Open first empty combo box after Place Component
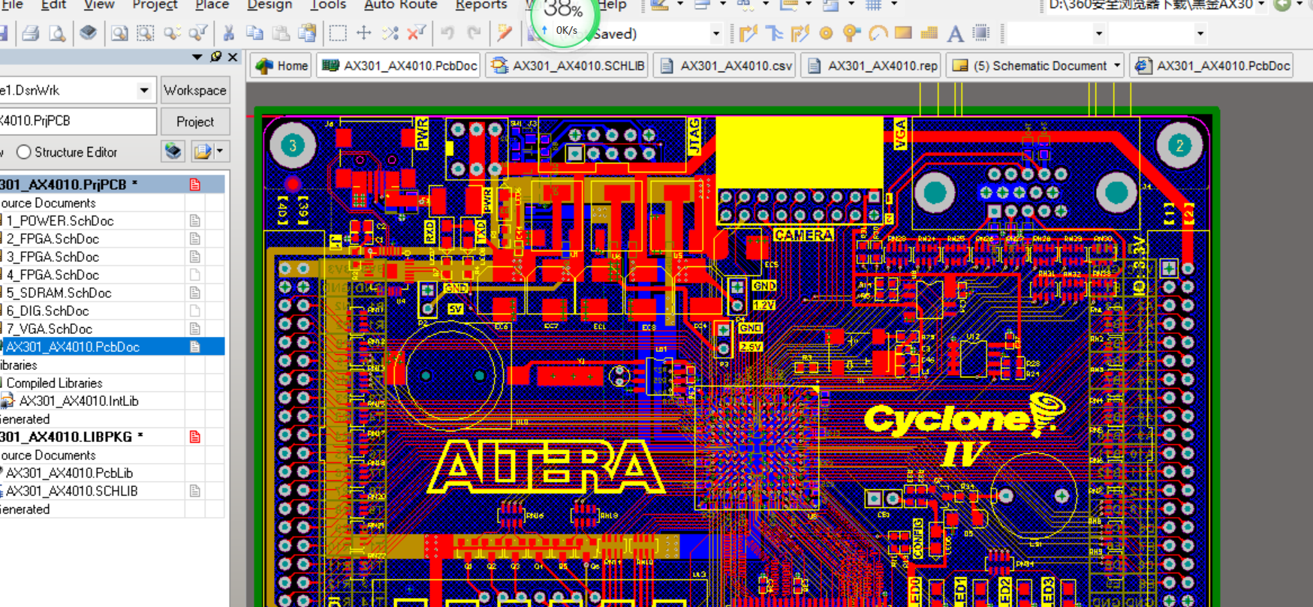 click(1099, 34)
